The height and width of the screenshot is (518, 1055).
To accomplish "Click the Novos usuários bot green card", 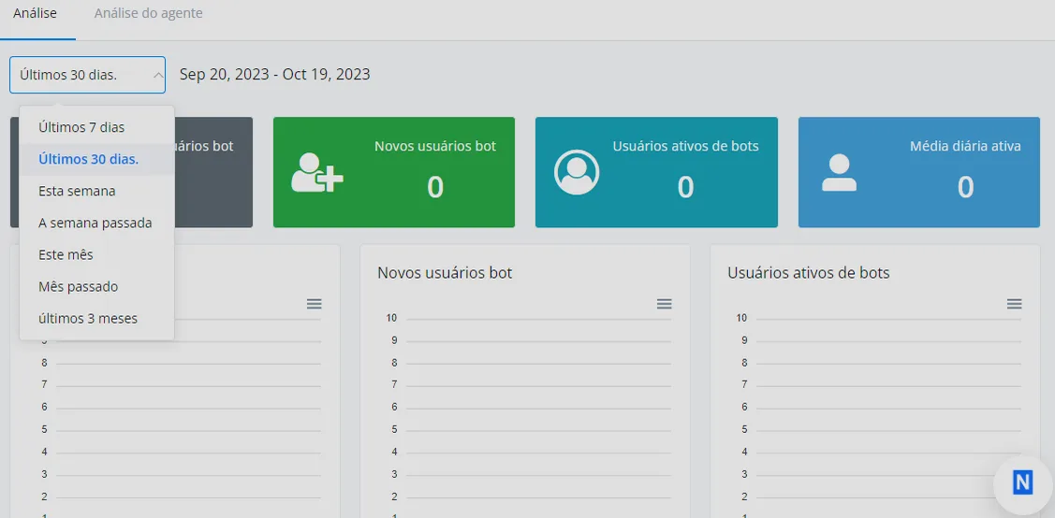I will point(393,173).
